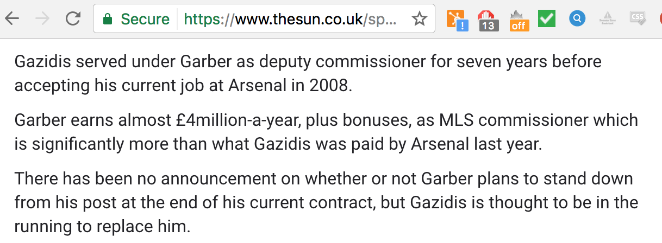This screenshot has width=662, height=243.
Task: Bookmark this page with the star
Action: (x=419, y=19)
